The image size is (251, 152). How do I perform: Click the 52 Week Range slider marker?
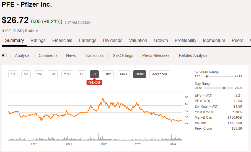click(x=207, y=76)
